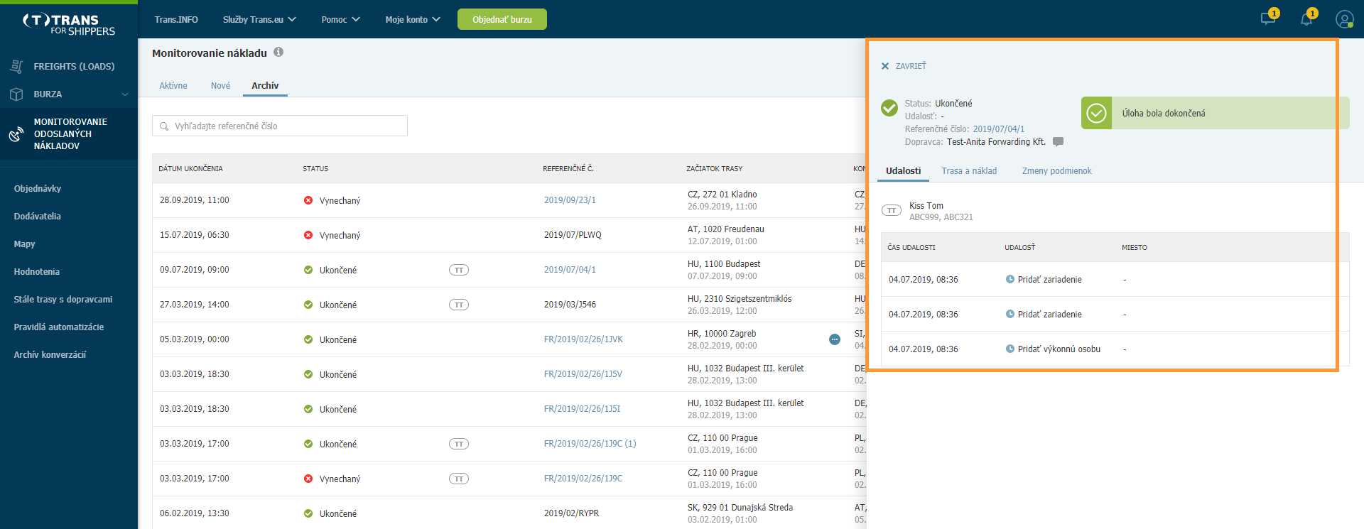1364x529 pixels.
Task: Open Mapy in sidebar
Action: 25,244
